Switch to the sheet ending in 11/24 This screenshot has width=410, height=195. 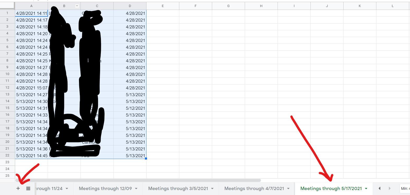(48, 188)
